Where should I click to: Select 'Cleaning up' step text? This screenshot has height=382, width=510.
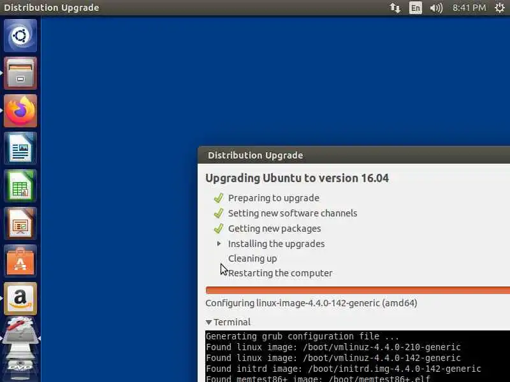coord(252,258)
